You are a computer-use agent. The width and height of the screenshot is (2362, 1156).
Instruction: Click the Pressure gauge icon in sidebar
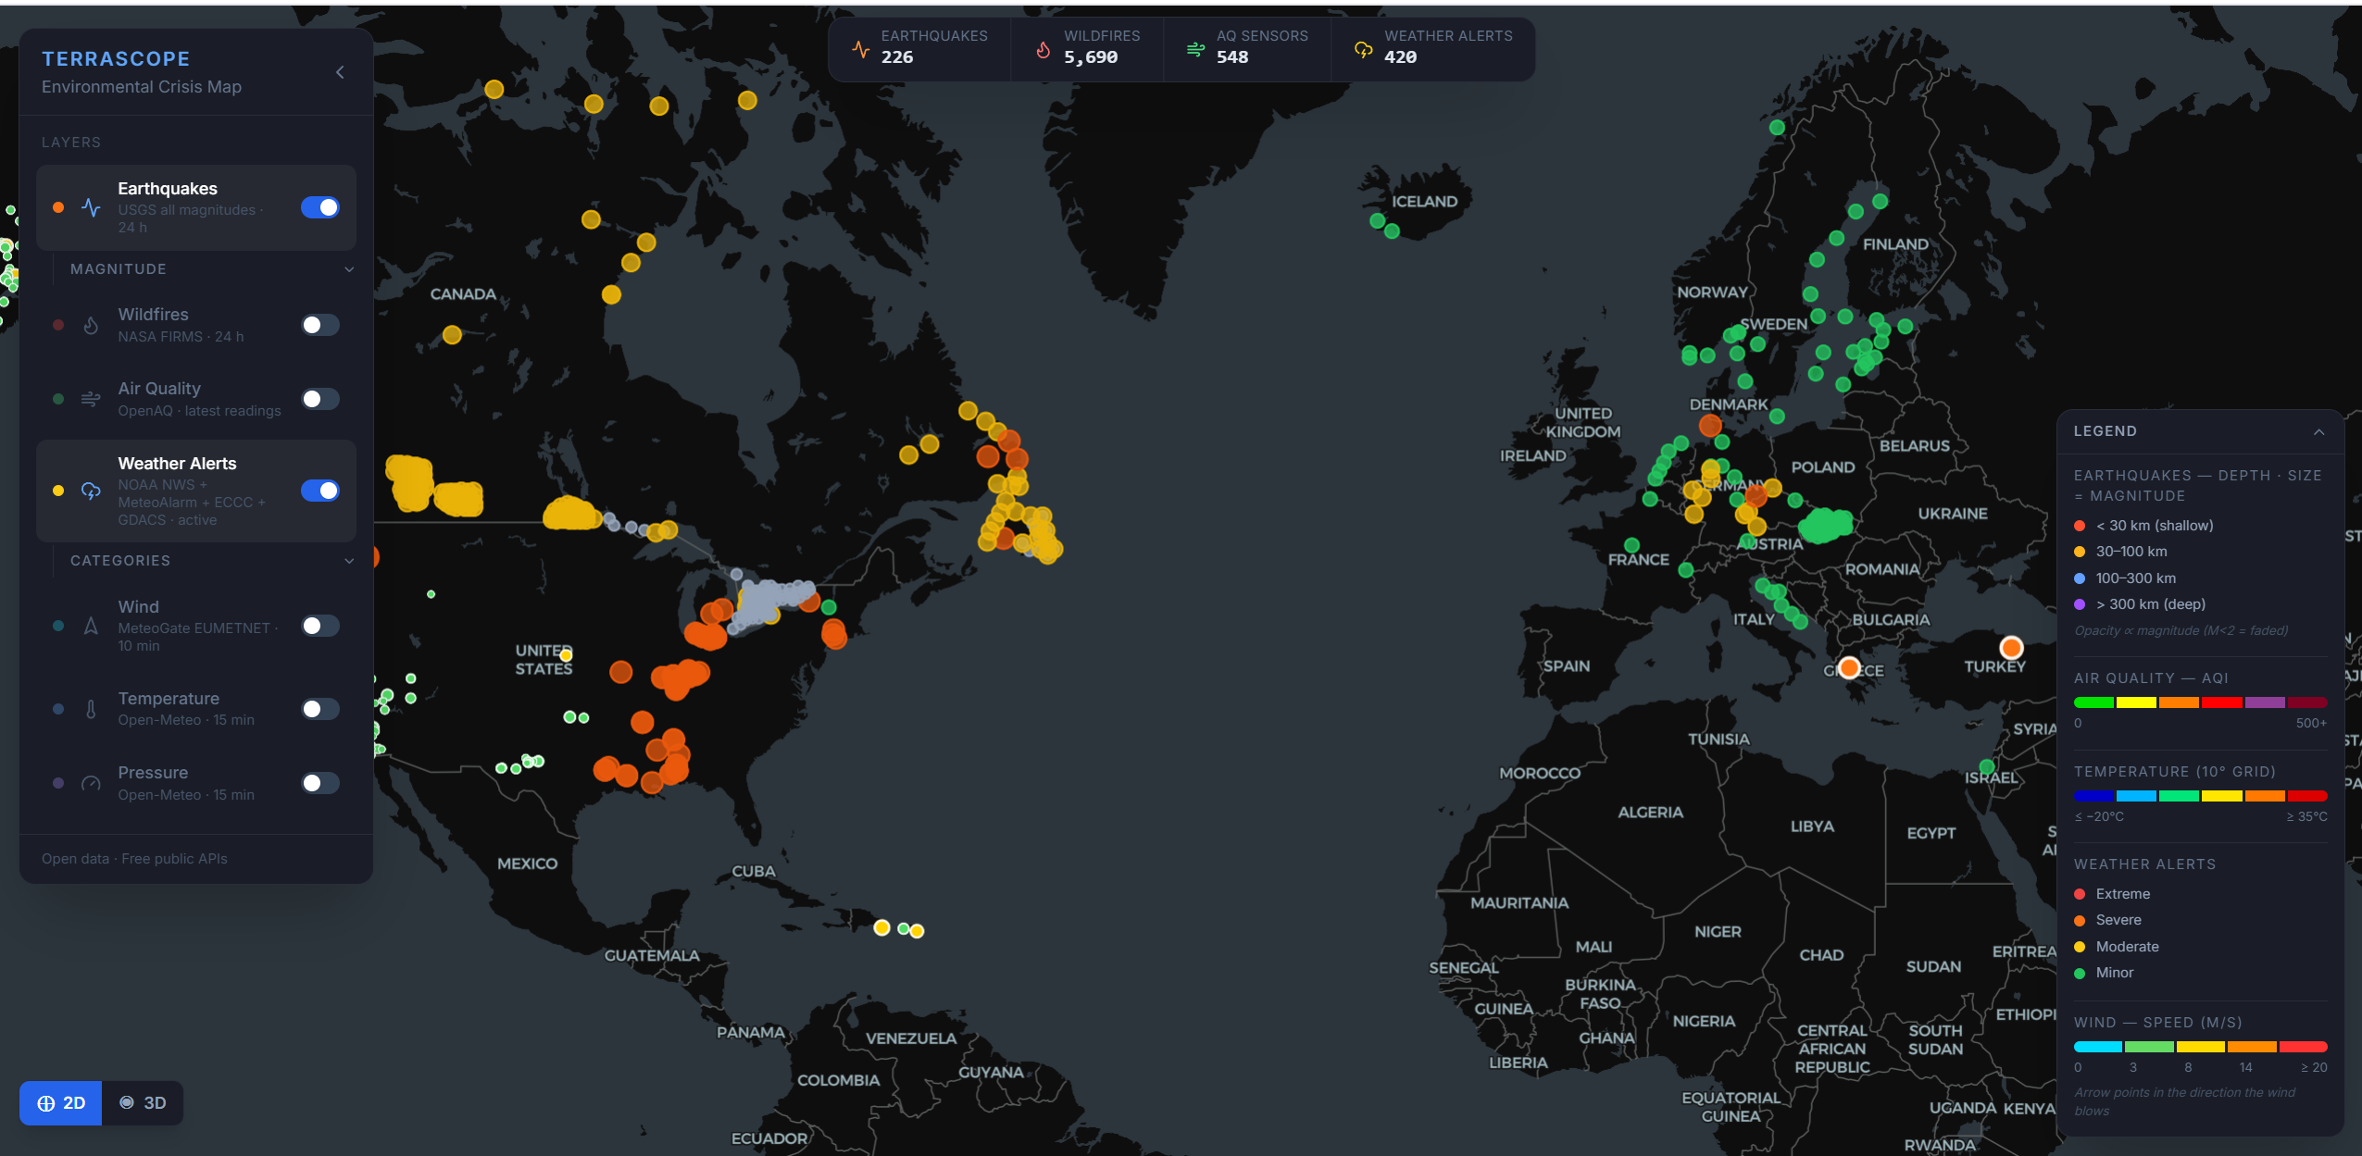[91, 782]
